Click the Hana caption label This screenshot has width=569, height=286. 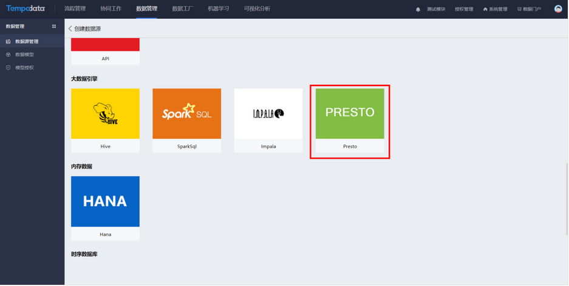click(x=105, y=234)
